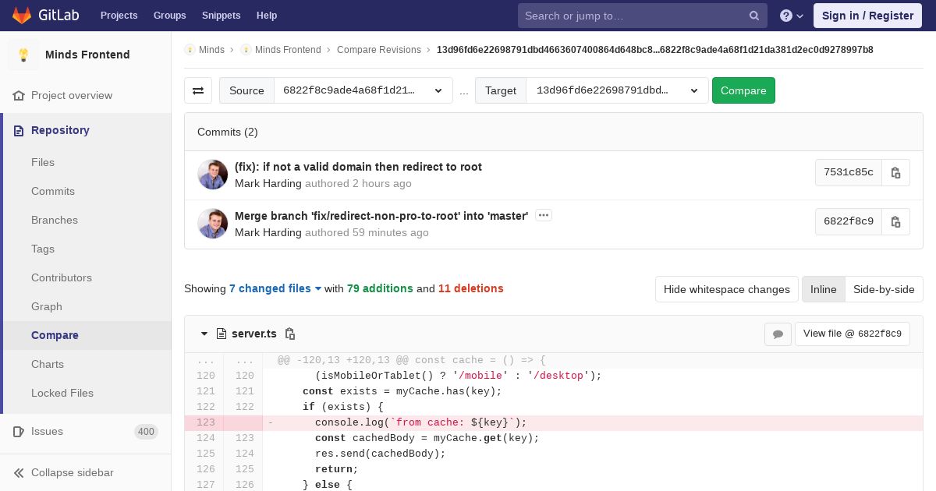Collapse the server.ts diff

tap(204, 334)
